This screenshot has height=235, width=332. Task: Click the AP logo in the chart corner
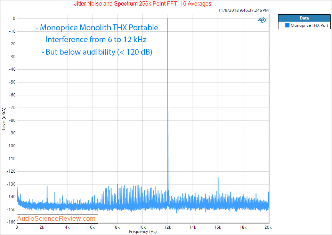262,20
